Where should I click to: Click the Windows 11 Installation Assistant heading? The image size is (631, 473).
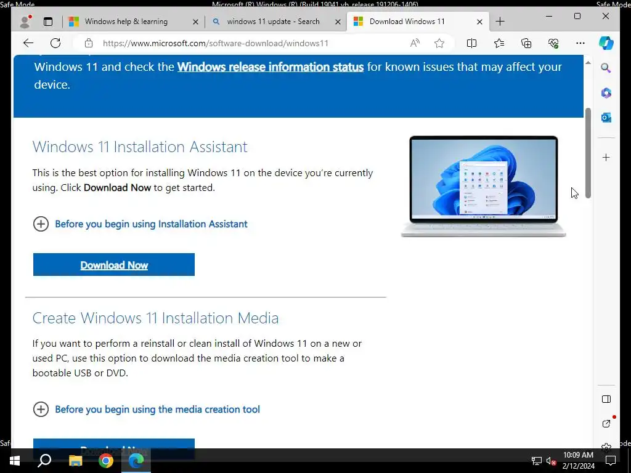pyautogui.click(x=140, y=147)
